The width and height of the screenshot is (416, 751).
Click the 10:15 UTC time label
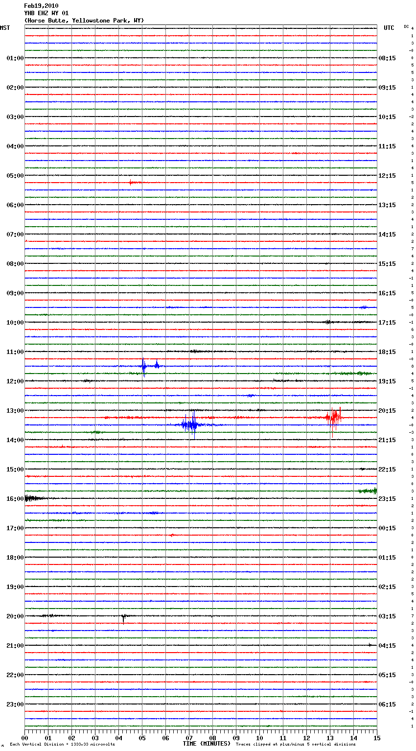click(x=387, y=117)
